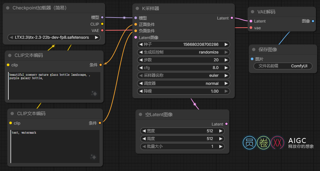The width and height of the screenshot is (320, 171).
Task: Open the 生成后控制 randomize dropdown
Action: tap(184, 52)
